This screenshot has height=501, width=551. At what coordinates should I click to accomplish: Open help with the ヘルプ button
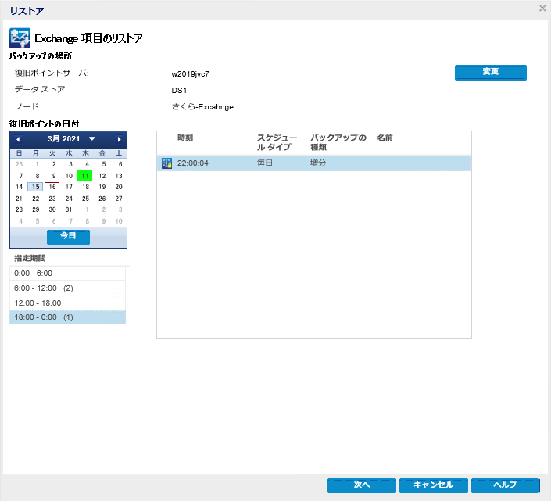pyautogui.click(x=506, y=485)
